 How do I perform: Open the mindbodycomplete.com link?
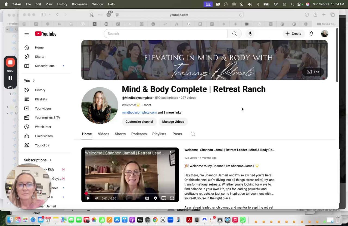coord(139,113)
